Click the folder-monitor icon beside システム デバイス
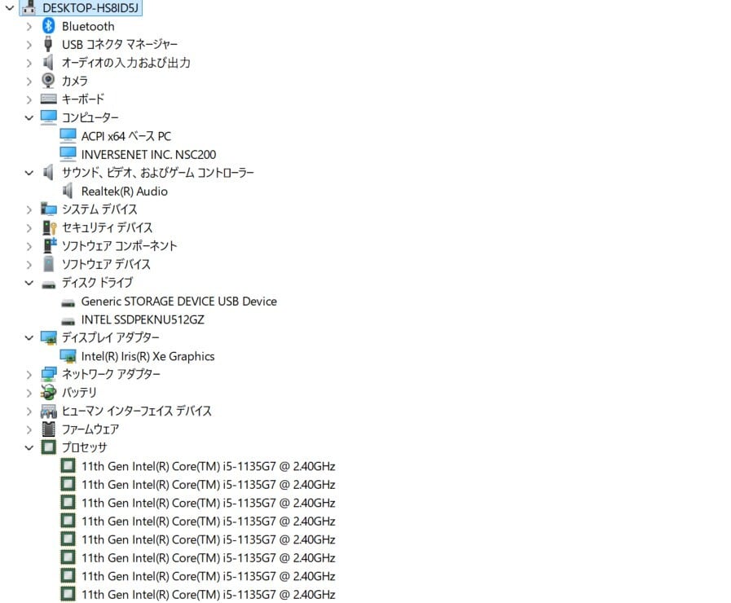The width and height of the screenshot is (731, 603). pyautogui.click(x=48, y=209)
